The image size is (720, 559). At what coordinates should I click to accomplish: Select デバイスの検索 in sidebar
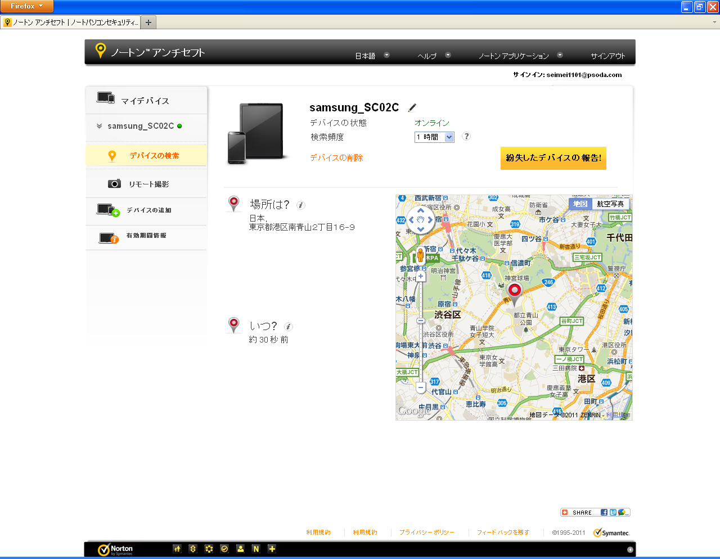point(146,156)
